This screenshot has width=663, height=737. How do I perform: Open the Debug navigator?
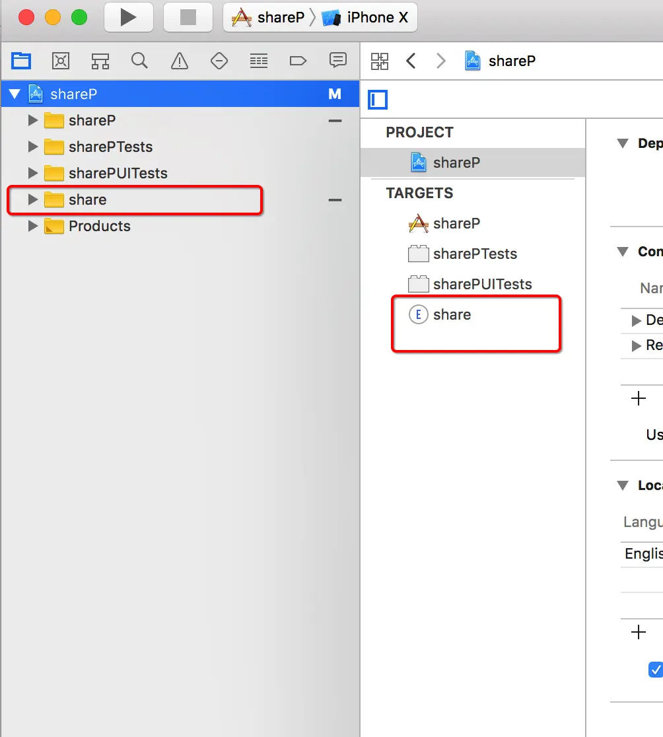tap(258, 61)
